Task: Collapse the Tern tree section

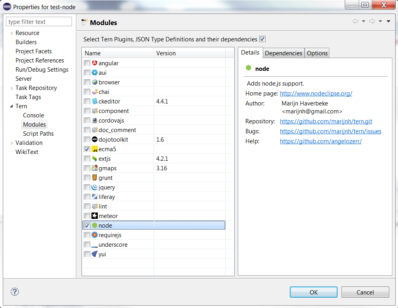Action: [11, 106]
